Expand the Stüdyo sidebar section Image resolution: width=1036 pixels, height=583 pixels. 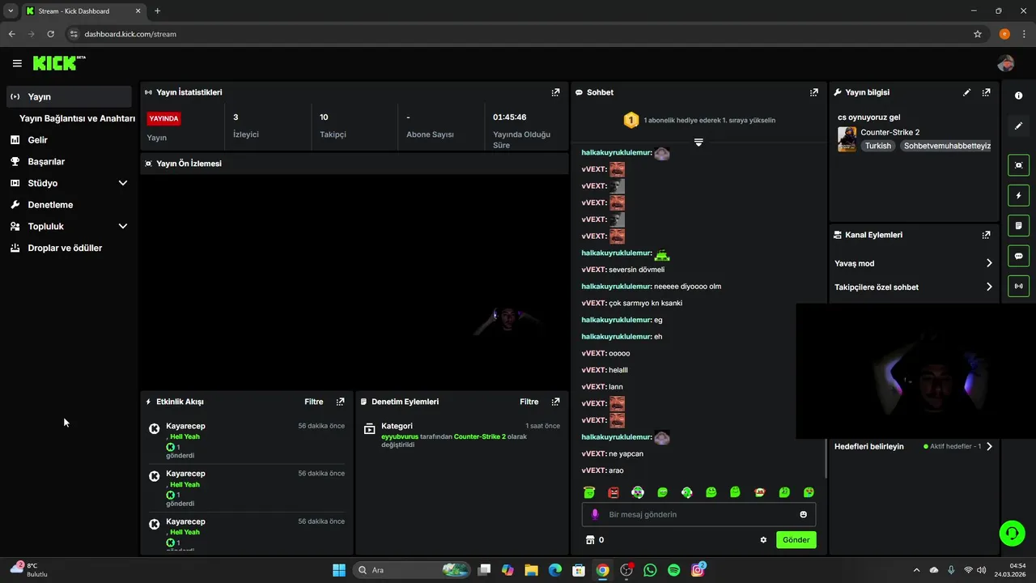pos(123,183)
